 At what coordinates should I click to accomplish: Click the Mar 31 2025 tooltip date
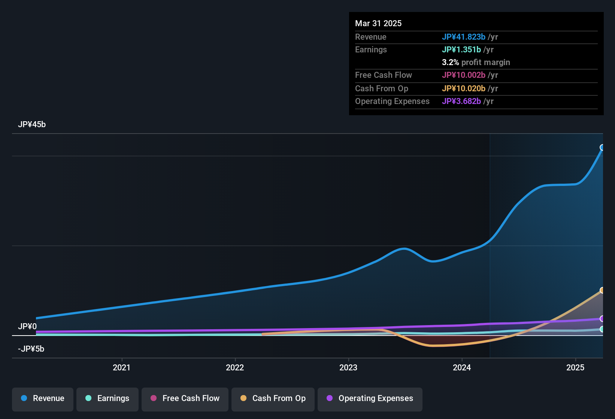tap(378, 24)
